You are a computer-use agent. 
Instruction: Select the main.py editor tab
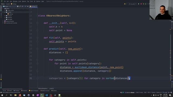(33, 6)
